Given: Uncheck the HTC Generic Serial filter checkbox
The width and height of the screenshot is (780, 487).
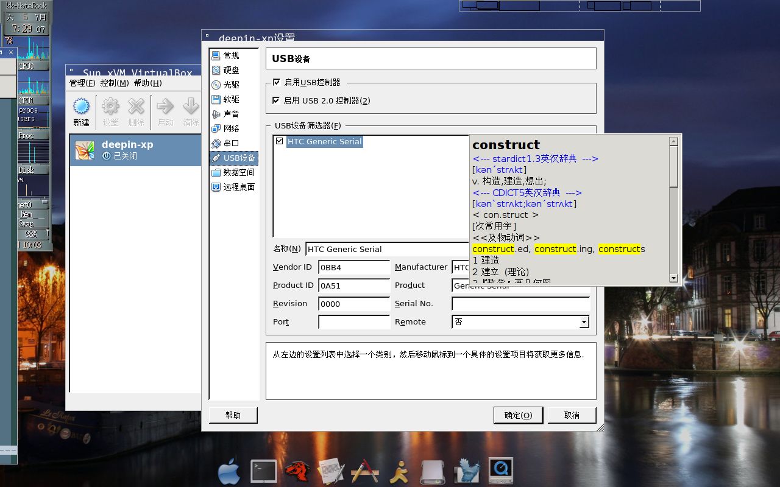Looking at the screenshot, I should (x=280, y=141).
